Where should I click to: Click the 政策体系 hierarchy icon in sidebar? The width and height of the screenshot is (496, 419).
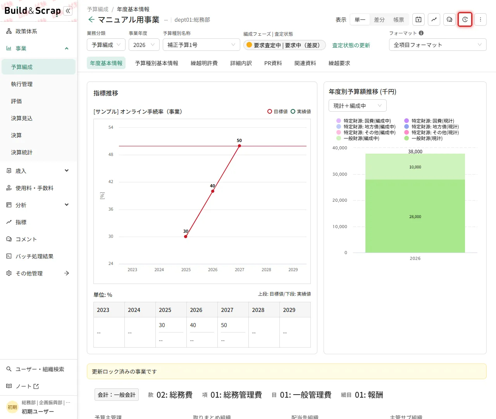(9, 31)
